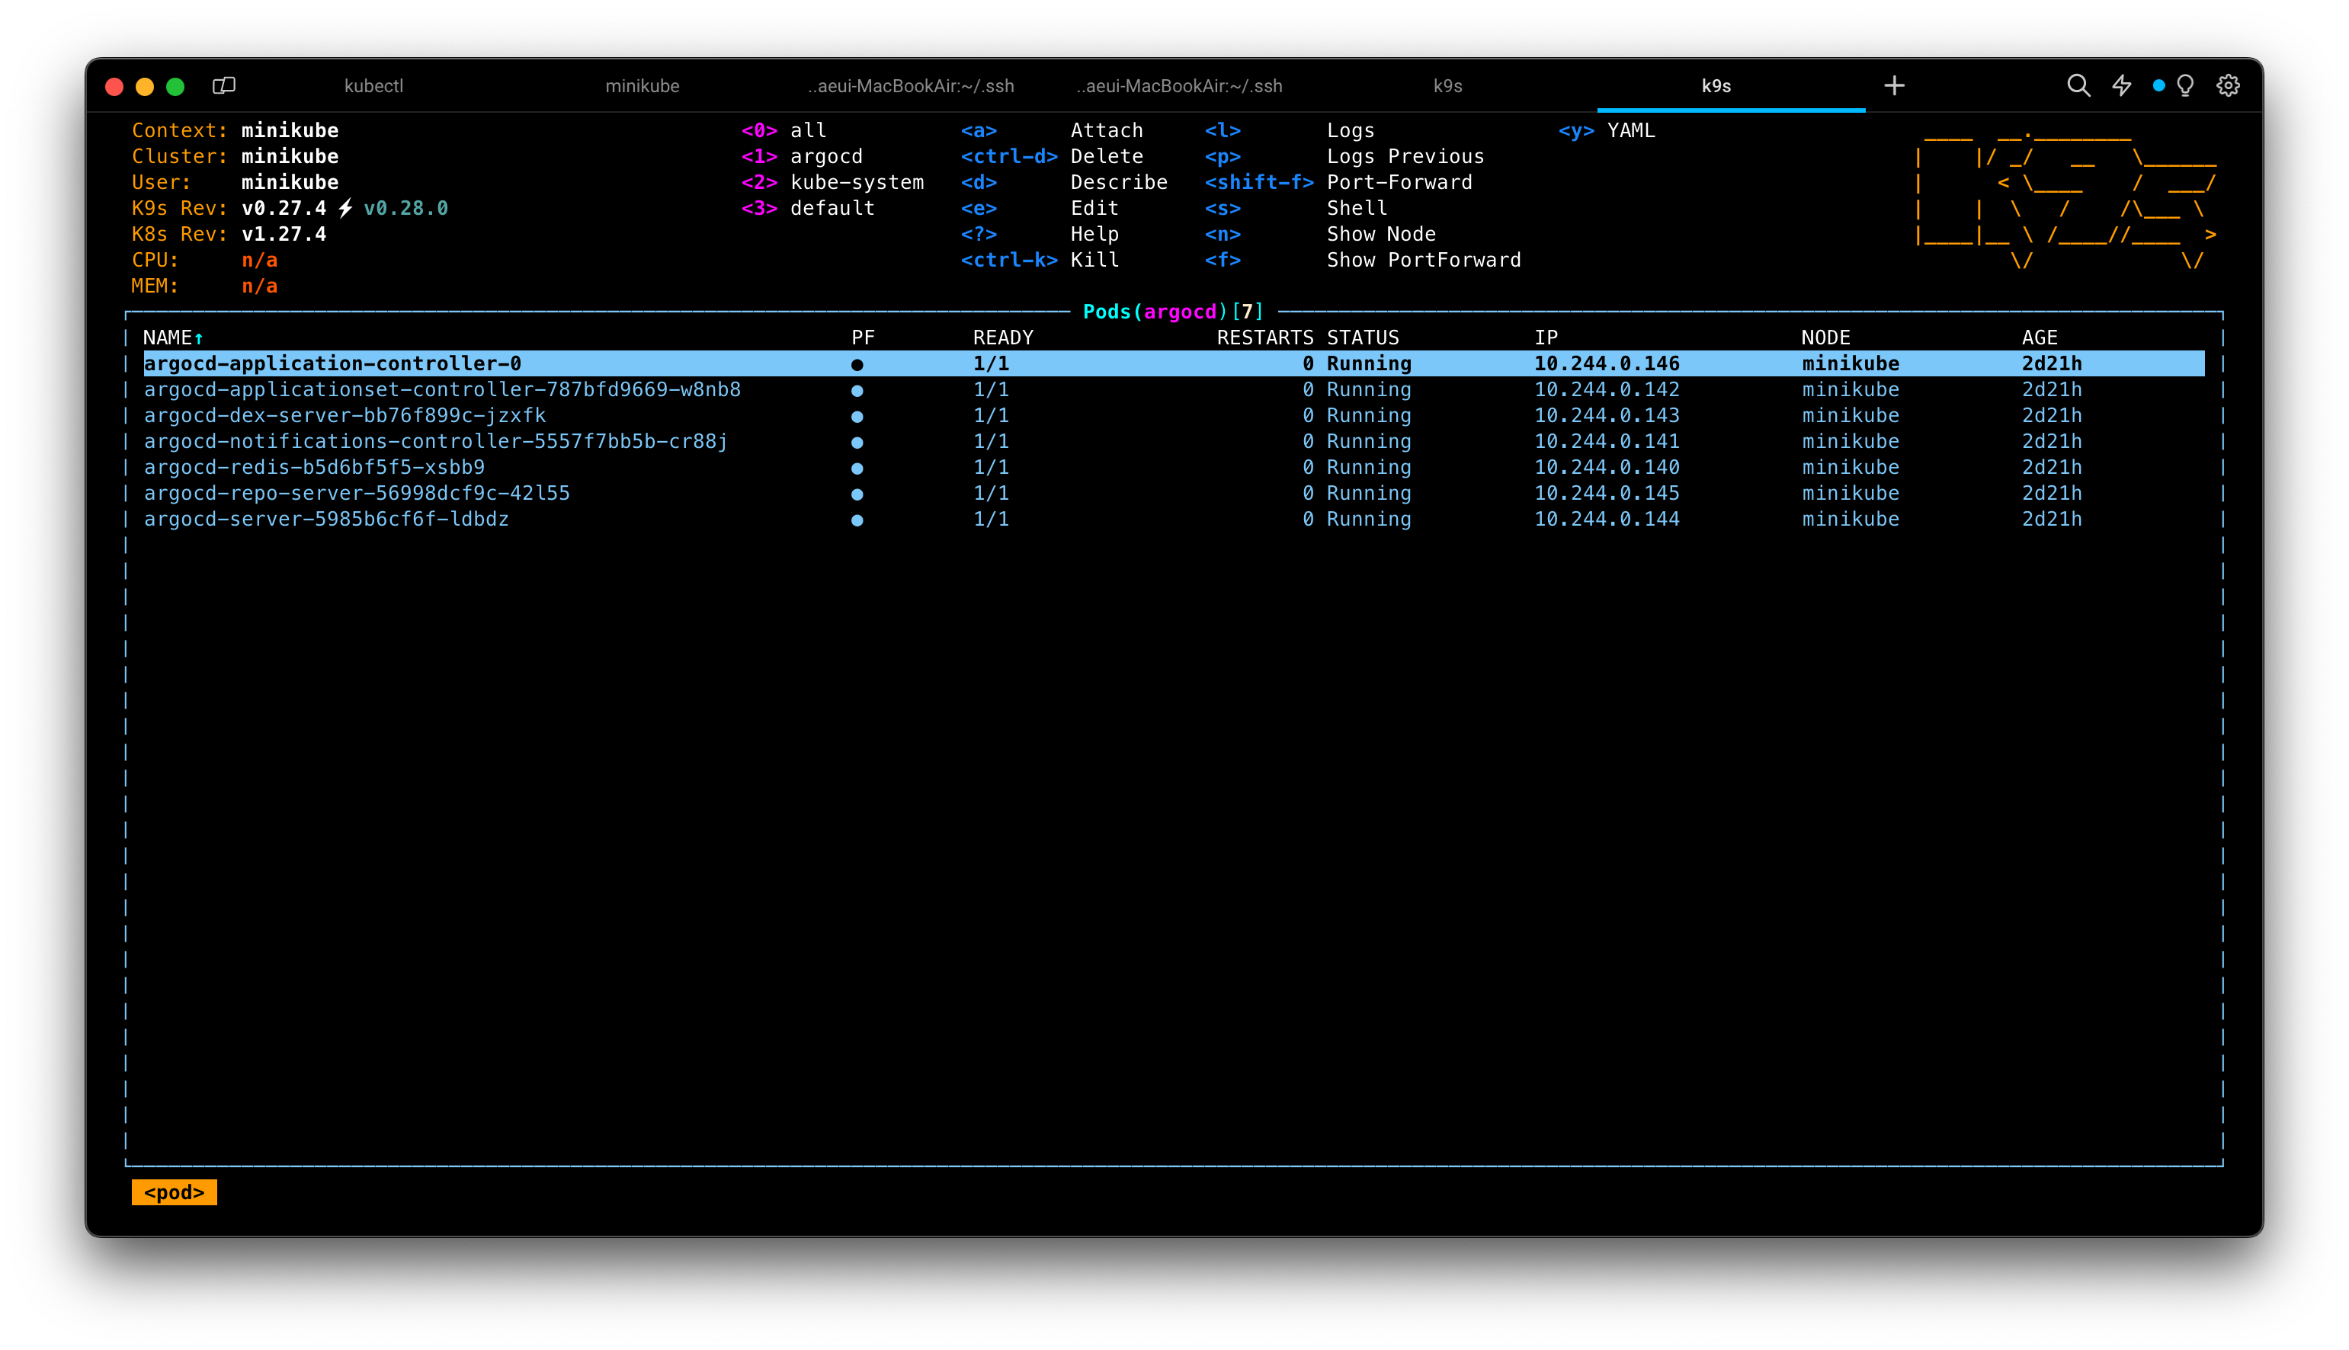Switch to the minikube tab
Screen dimensions: 2349x1350
pyautogui.click(x=642, y=86)
